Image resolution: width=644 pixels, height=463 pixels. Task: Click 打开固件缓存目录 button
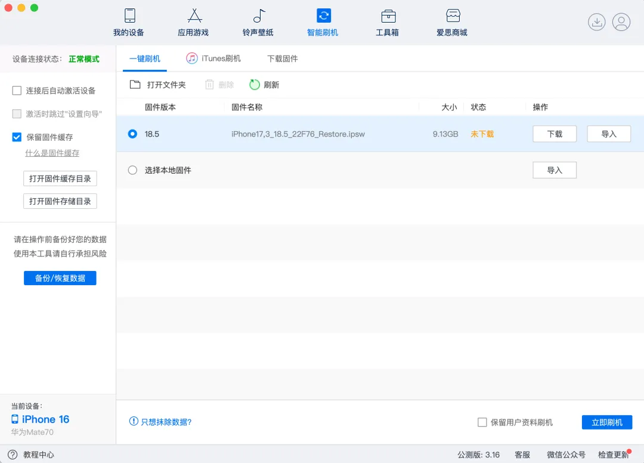(x=60, y=179)
